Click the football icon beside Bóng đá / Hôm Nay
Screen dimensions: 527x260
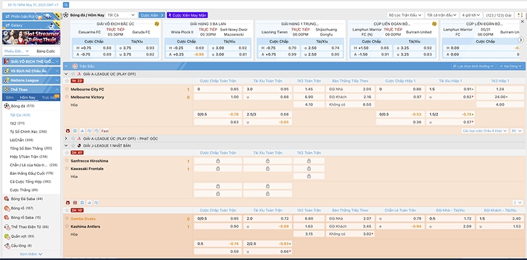click(66, 15)
